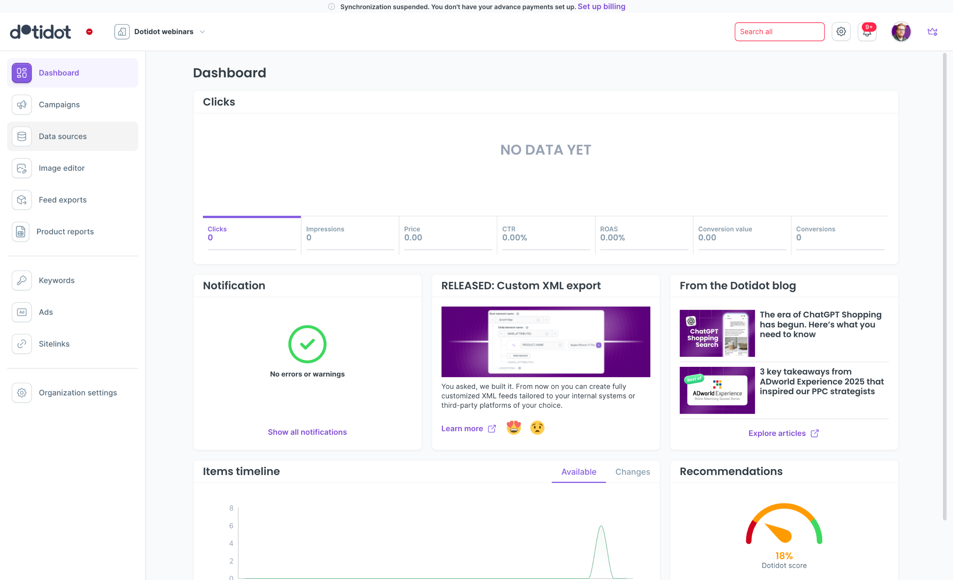Open Sitelinks in the sidebar
The image size is (953, 580).
click(x=54, y=344)
